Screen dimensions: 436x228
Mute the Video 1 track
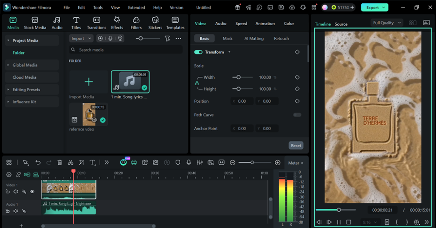pyautogui.click(x=16, y=191)
